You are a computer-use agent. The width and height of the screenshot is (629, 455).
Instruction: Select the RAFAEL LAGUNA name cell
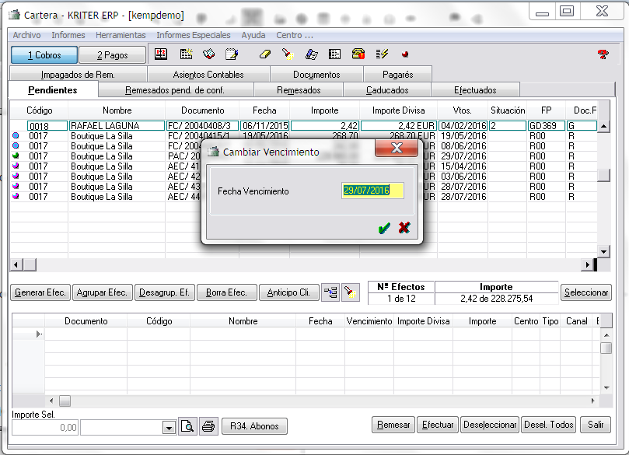tap(117, 126)
